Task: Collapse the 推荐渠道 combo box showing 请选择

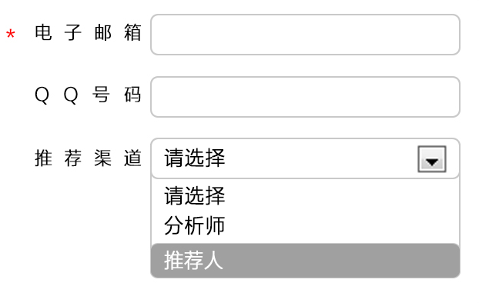Action: 305,158
